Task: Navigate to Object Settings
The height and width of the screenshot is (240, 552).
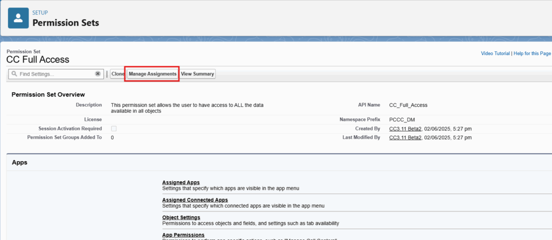Action: click(x=181, y=217)
